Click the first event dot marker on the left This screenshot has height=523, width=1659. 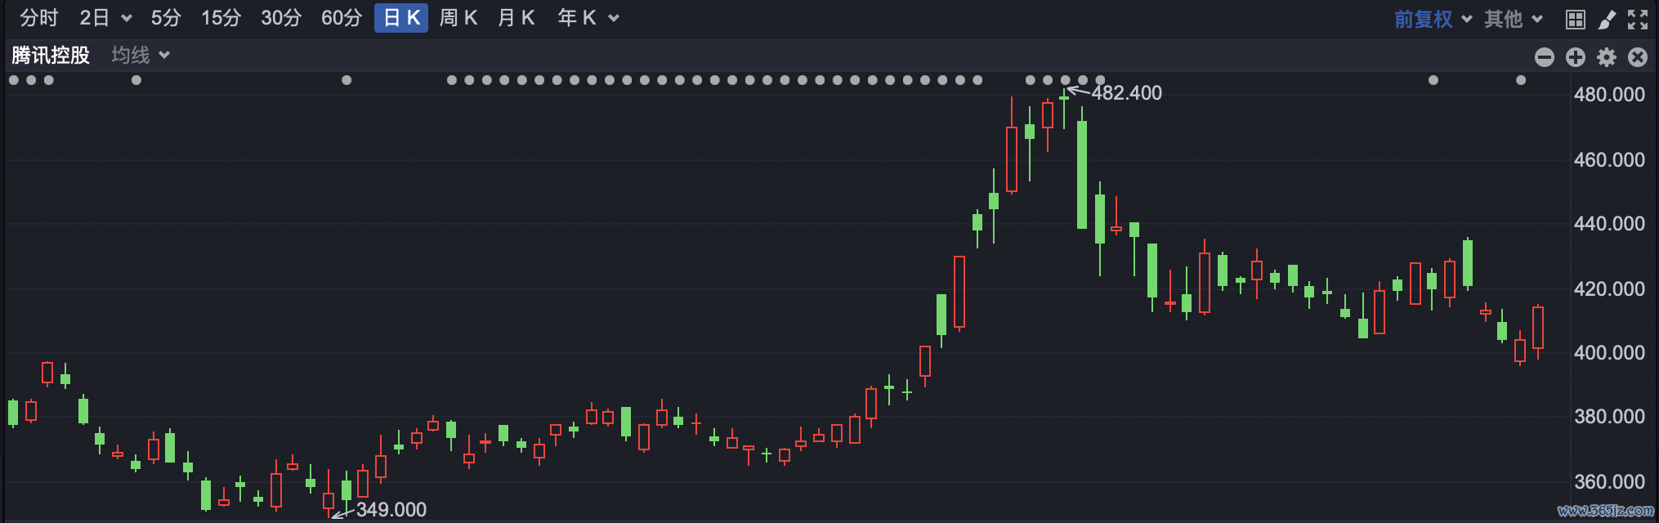pos(14,80)
